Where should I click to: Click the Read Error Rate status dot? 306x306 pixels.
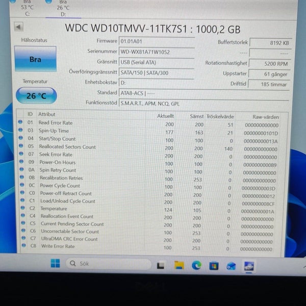click(x=20, y=122)
